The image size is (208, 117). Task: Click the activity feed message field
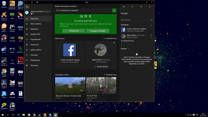click(83, 10)
